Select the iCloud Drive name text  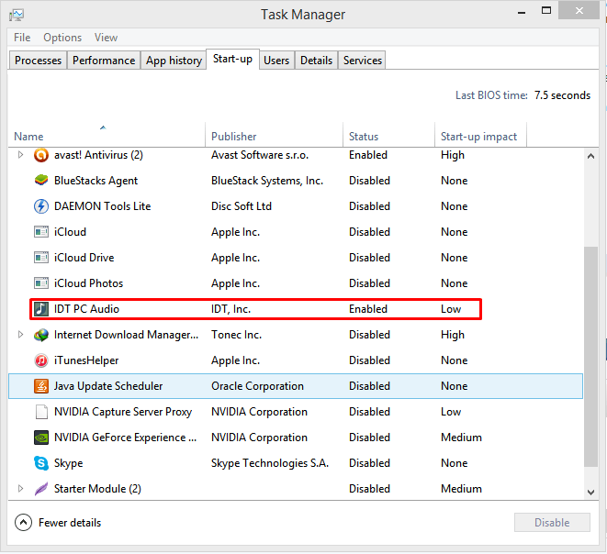point(84,258)
